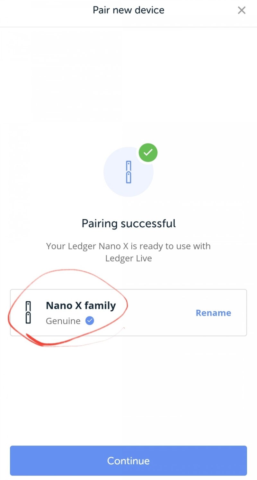257x480 pixels.
Task: Click the Genuine status label
Action: click(63, 321)
